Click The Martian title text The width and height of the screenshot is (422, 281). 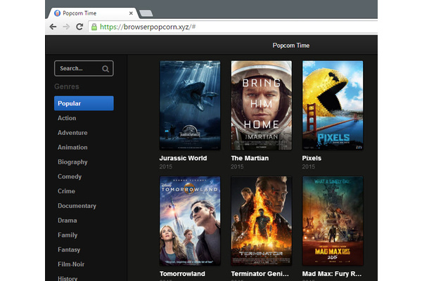coord(250,158)
